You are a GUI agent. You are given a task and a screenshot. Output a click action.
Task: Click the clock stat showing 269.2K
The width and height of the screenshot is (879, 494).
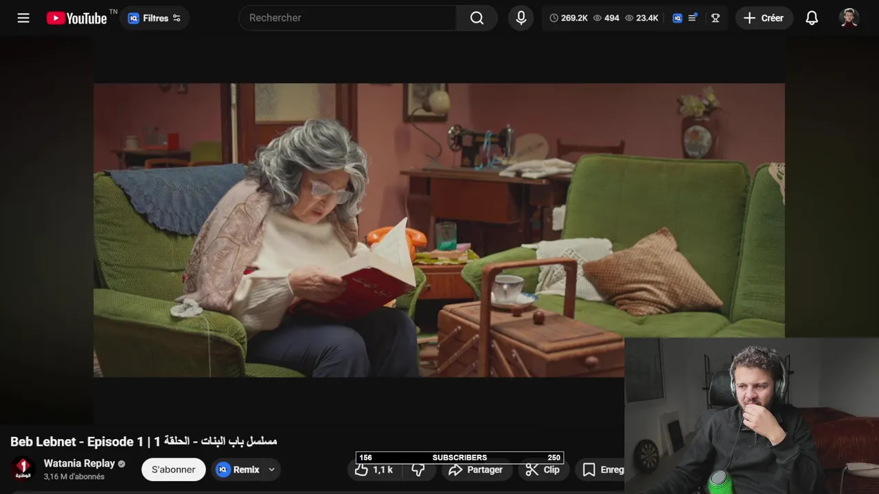(569, 18)
